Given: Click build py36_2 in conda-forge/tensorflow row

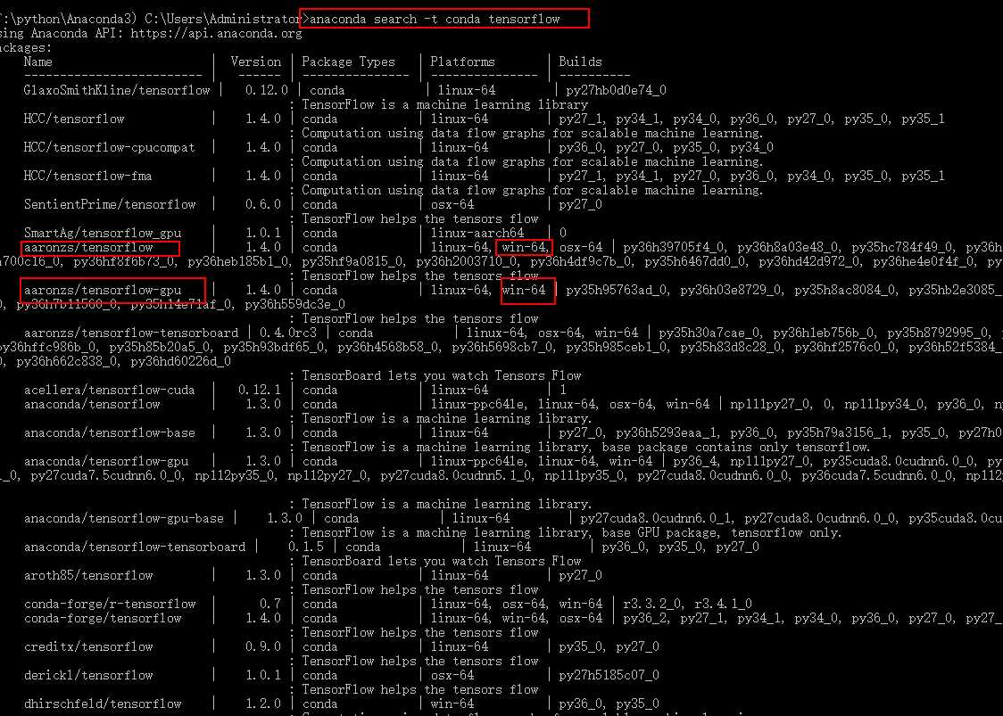Looking at the screenshot, I should (x=644, y=619).
